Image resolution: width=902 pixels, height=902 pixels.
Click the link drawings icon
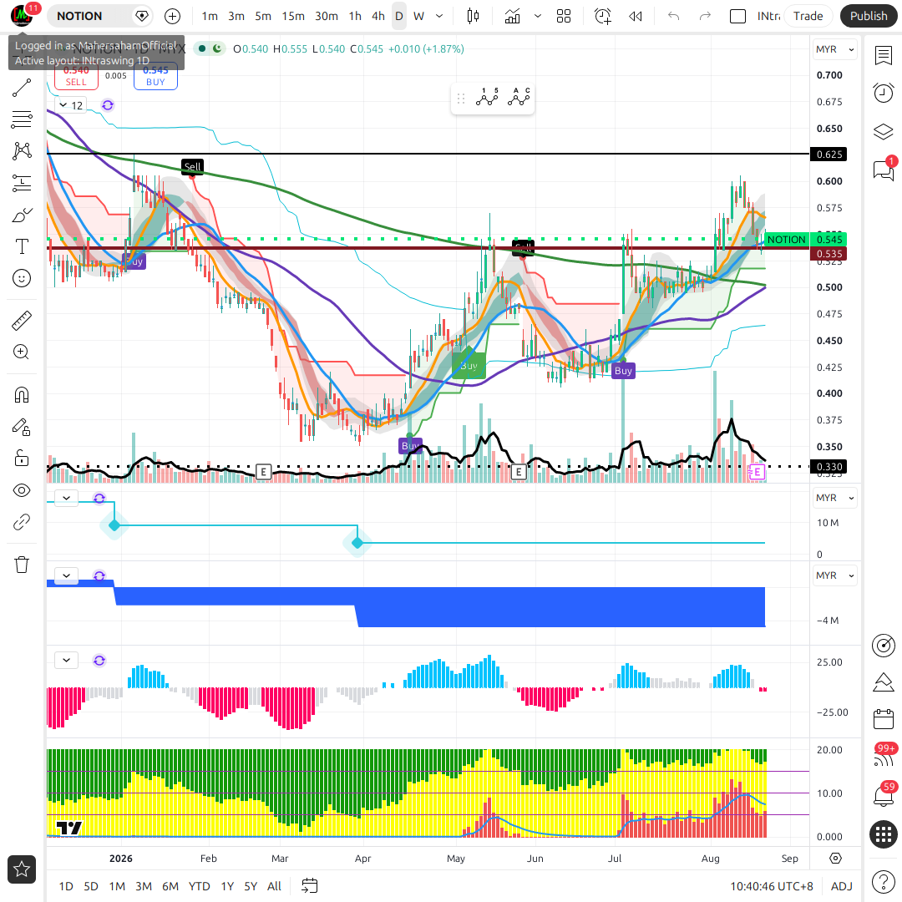pos(21,522)
